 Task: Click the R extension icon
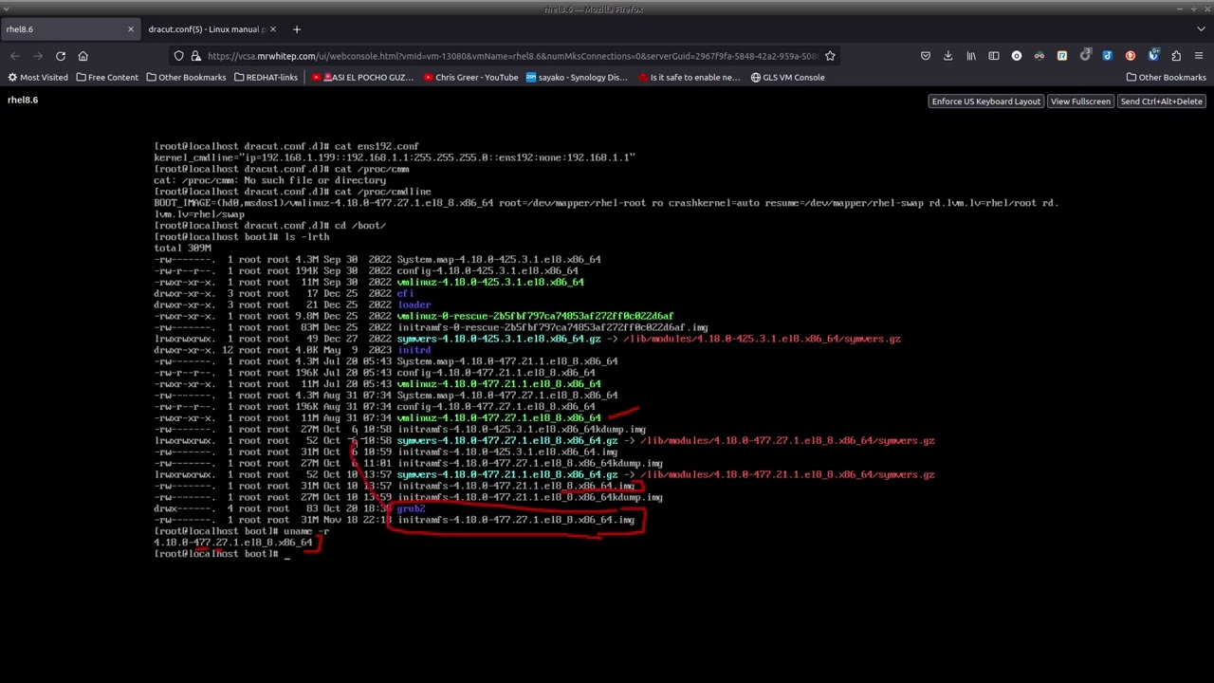pyautogui.click(x=1062, y=56)
